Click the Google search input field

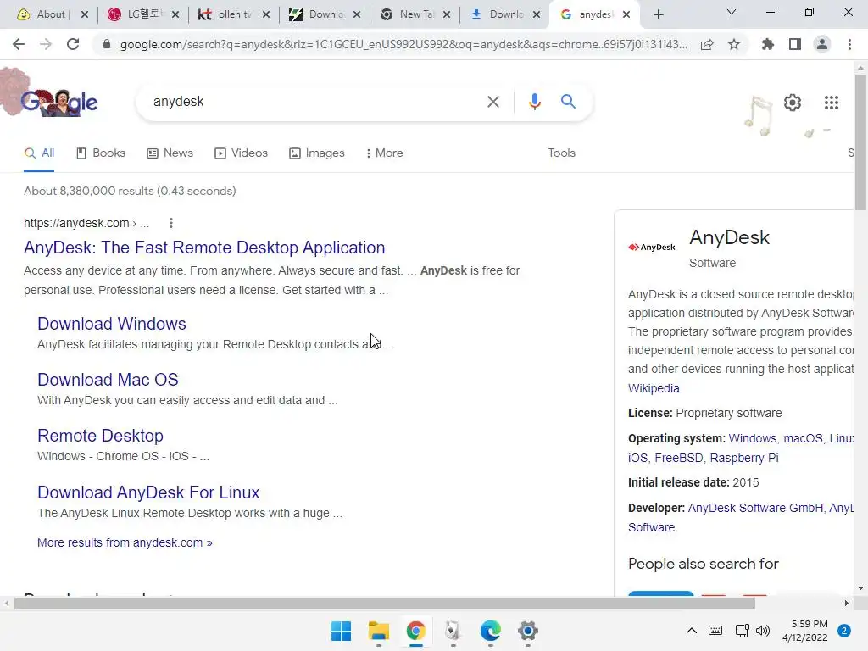pos(315,102)
